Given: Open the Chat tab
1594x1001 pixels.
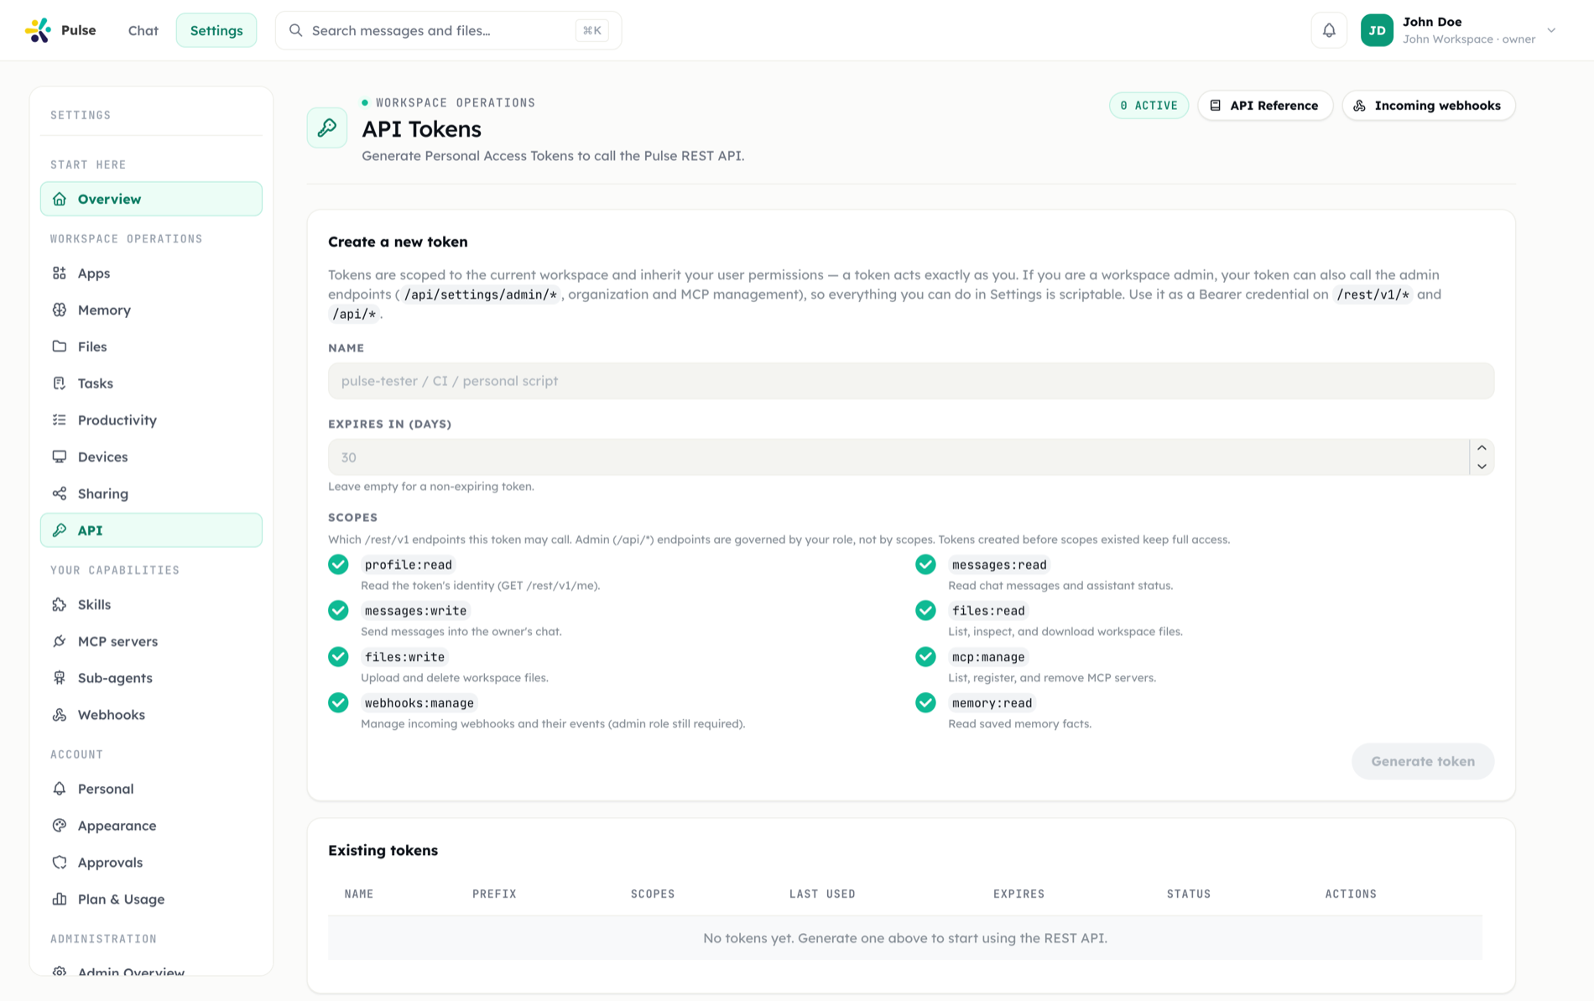Looking at the screenshot, I should click(143, 30).
